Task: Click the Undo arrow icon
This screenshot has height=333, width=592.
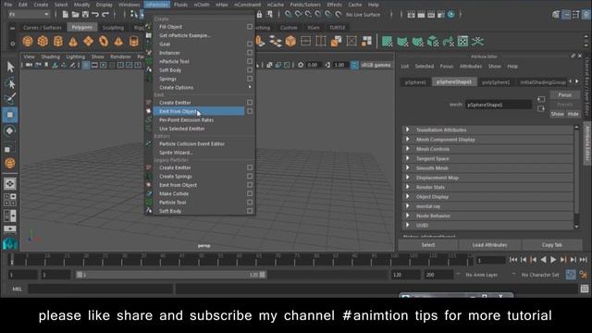Action: 95,15
